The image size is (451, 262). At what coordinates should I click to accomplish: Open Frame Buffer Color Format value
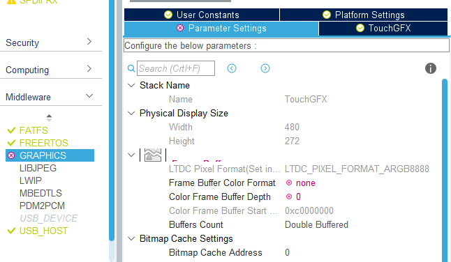click(x=306, y=183)
